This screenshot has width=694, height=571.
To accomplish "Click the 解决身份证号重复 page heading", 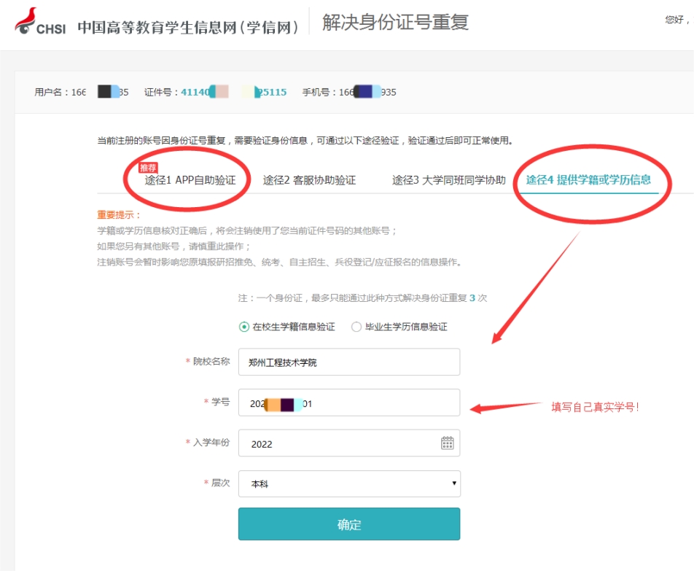I will (x=395, y=22).
